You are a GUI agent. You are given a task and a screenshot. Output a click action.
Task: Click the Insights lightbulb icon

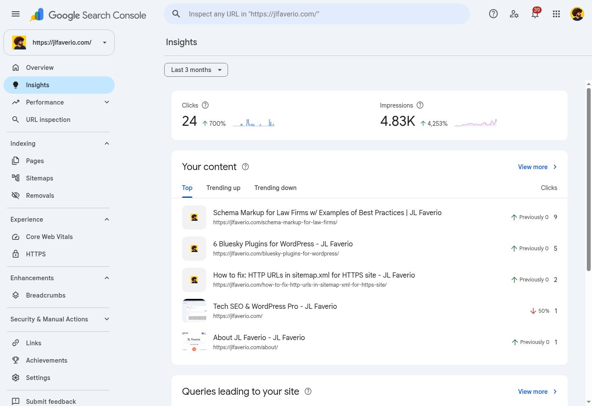pos(16,85)
